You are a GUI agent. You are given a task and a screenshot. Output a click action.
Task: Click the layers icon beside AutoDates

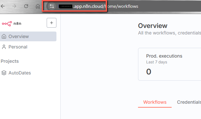(x=4, y=73)
